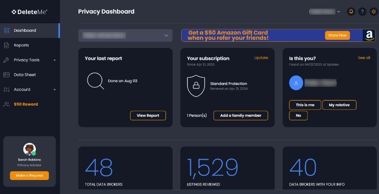Viewport: 379px width, 194px height.
Task: Click the $50 Reward people icon
Action: click(7, 104)
